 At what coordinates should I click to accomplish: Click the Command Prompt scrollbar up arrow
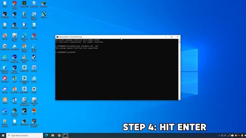pos(180,40)
